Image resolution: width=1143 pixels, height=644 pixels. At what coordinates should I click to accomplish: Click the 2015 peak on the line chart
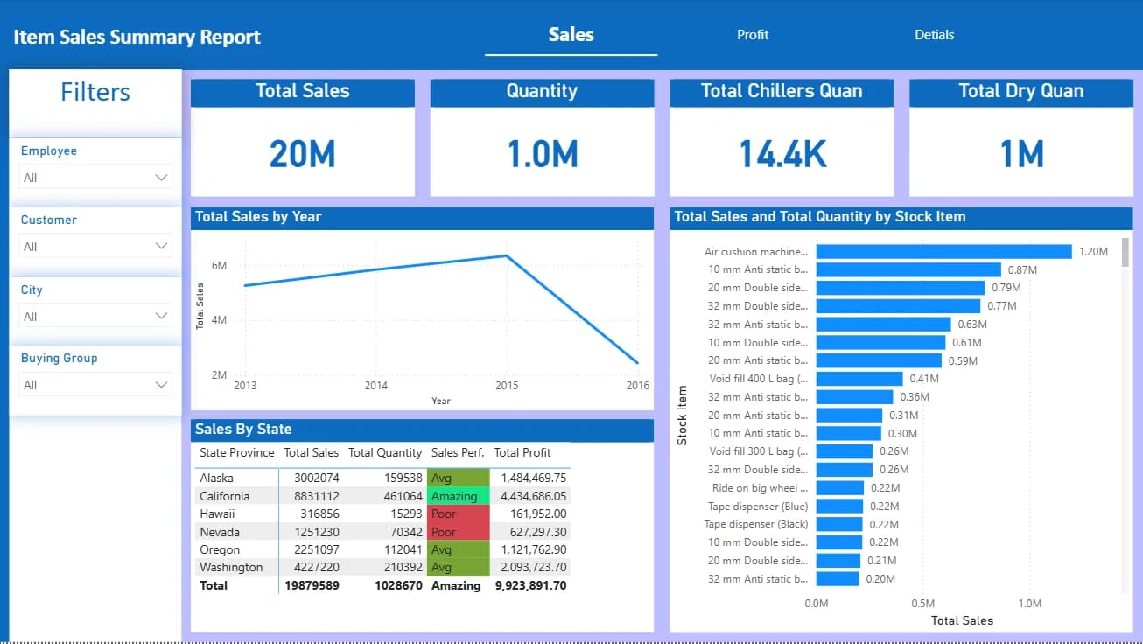(x=507, y=255)
